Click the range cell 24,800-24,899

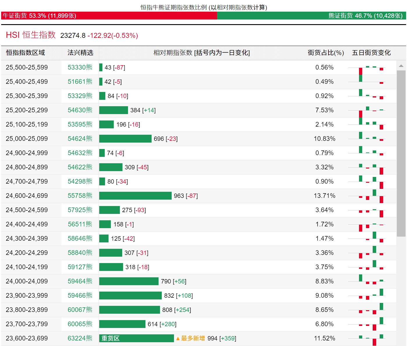27,167
